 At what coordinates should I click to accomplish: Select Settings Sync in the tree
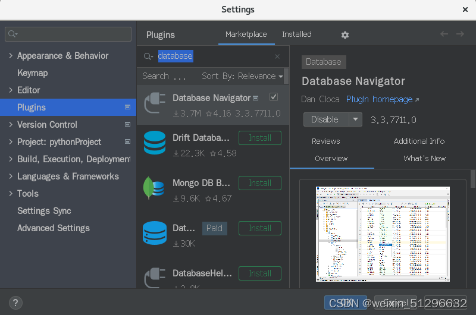[x=44, y=211]
